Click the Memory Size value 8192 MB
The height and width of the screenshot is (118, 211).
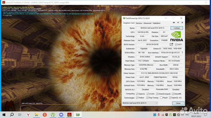point(143,69)
